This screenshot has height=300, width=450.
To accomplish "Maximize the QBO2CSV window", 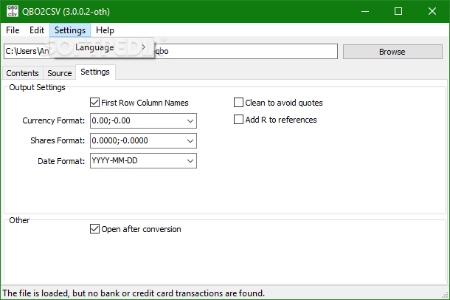I will 398,12.
